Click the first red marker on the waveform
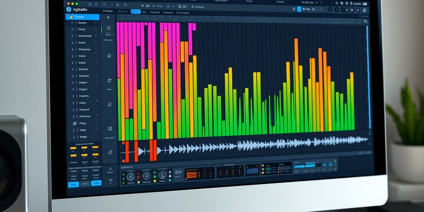 click(127, 152)
